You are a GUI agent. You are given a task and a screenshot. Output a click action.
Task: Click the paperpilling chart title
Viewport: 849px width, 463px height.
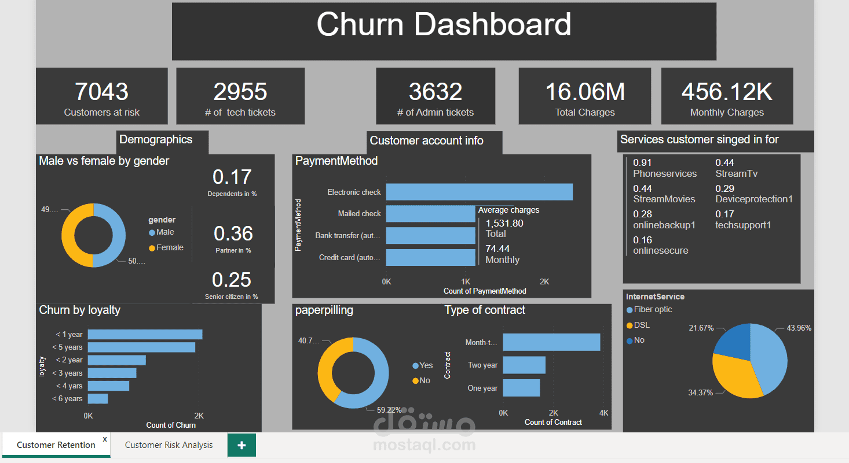tap(324, 310)
